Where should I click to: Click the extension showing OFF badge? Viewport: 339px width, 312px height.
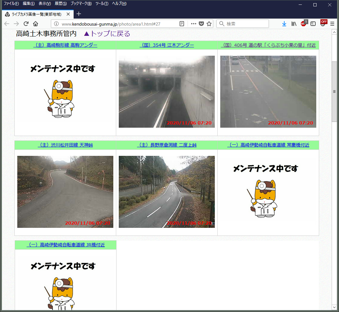[x=323, y=23]
